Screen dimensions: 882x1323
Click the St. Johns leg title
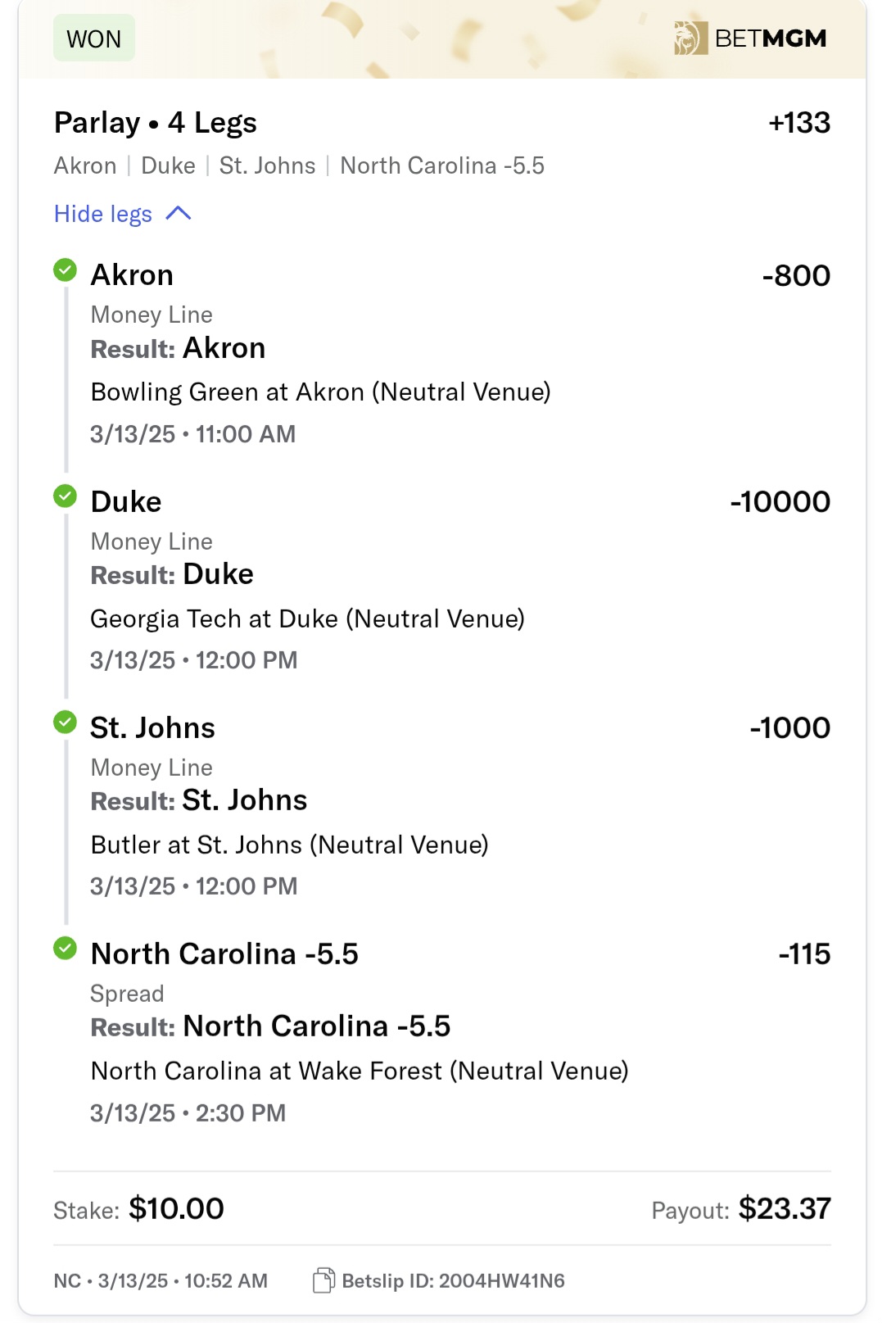click(153, 727)
